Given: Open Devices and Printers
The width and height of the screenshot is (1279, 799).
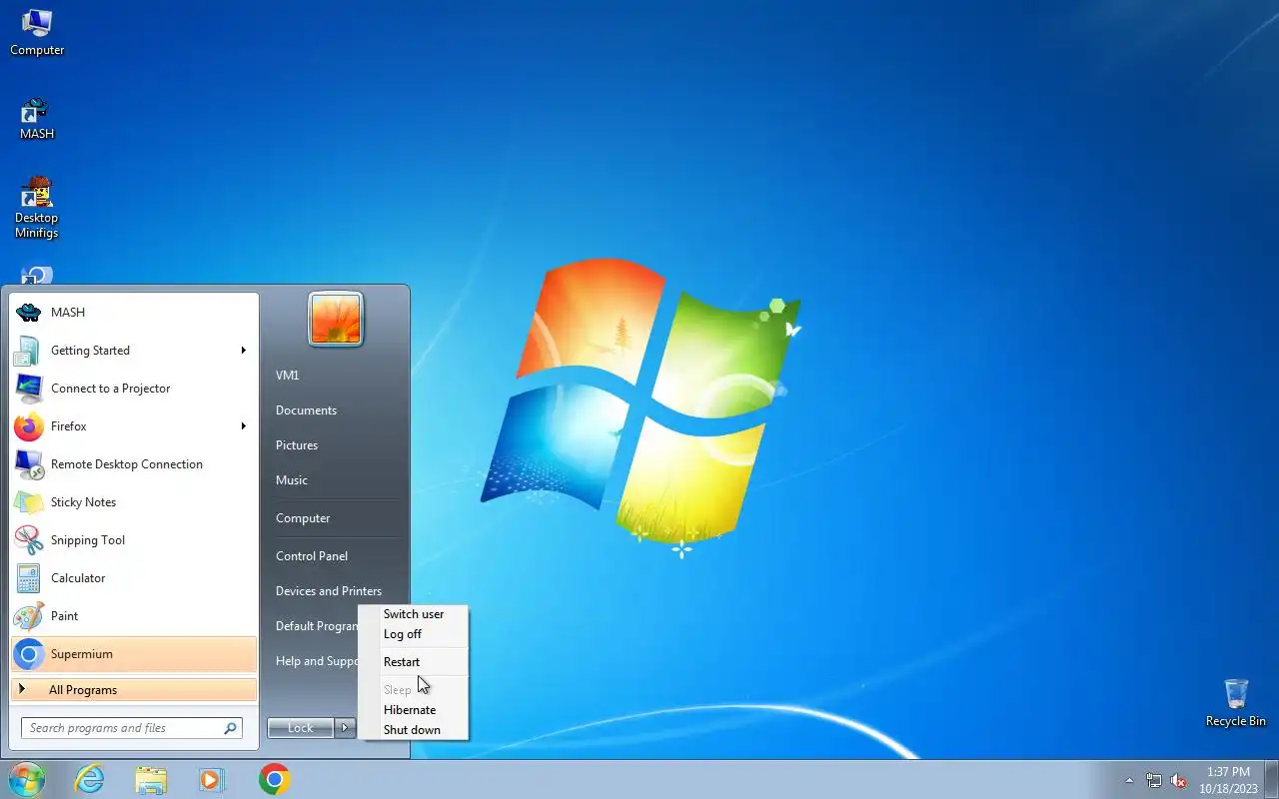Looking at the screenshot, I should [329, 591].
